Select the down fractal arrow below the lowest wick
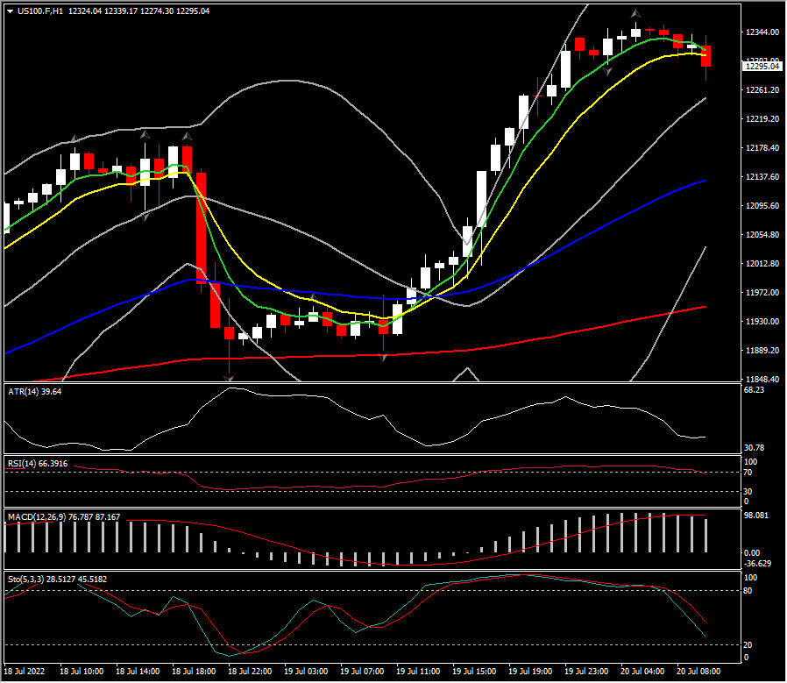 point(229,378)
